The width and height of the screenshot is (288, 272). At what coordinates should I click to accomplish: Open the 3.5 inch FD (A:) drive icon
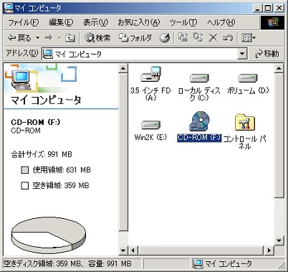pos(151,75)
